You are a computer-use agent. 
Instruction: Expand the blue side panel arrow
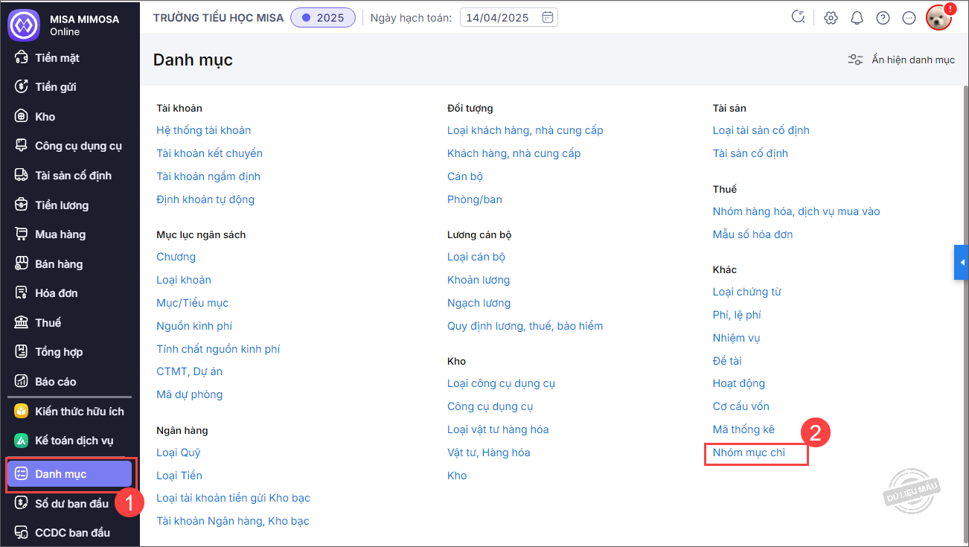point(962,263)
